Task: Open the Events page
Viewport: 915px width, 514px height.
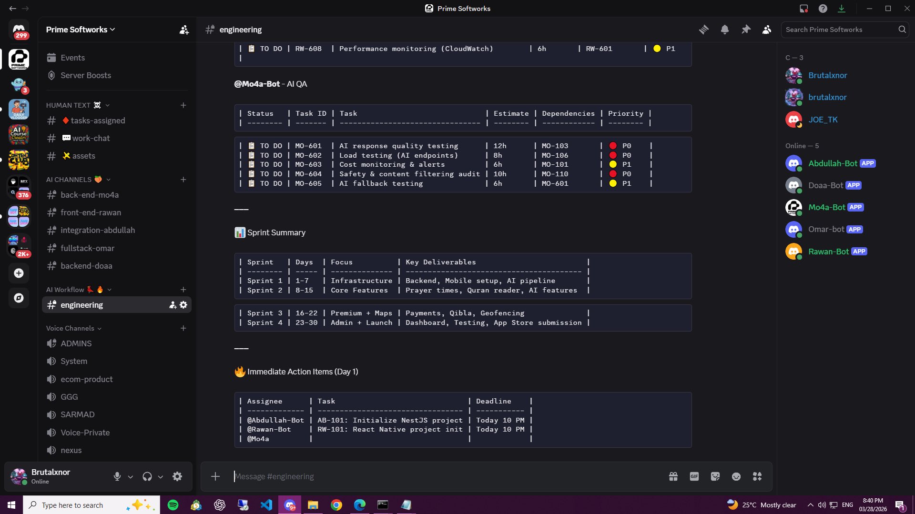Action: (72, 58)
